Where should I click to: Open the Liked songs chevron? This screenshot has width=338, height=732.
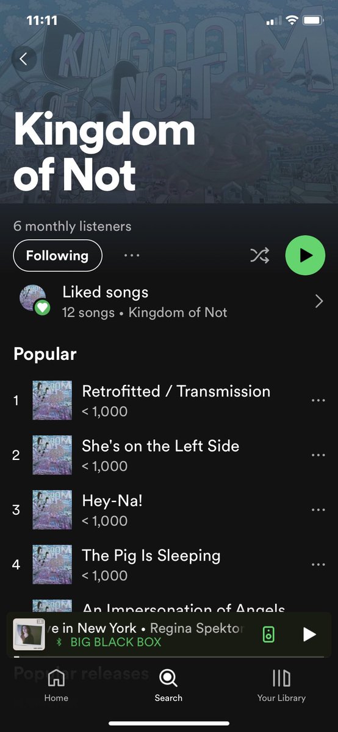click(x=318, y=301)
